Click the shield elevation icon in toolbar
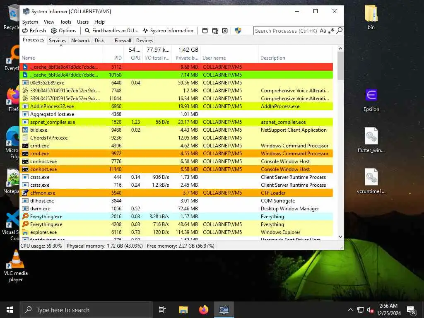 (x=238, y=31)
